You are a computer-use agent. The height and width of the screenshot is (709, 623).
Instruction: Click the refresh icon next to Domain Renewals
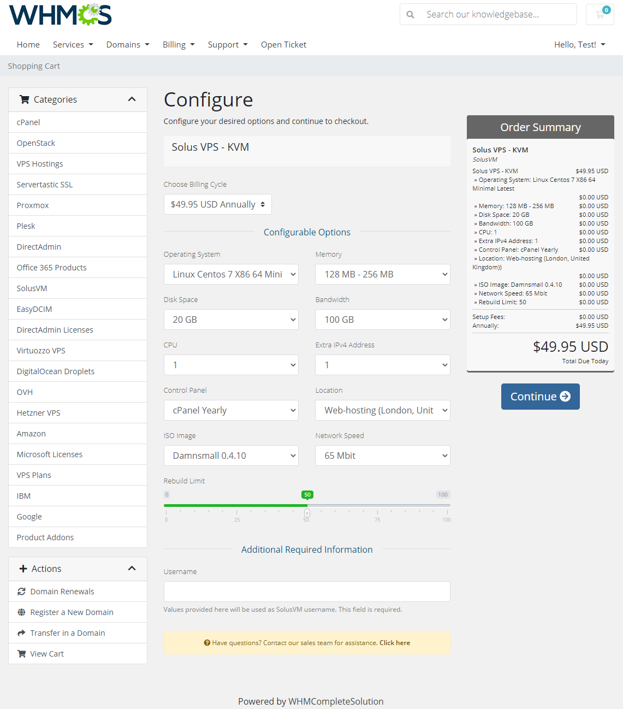click(x=22, y=591)
